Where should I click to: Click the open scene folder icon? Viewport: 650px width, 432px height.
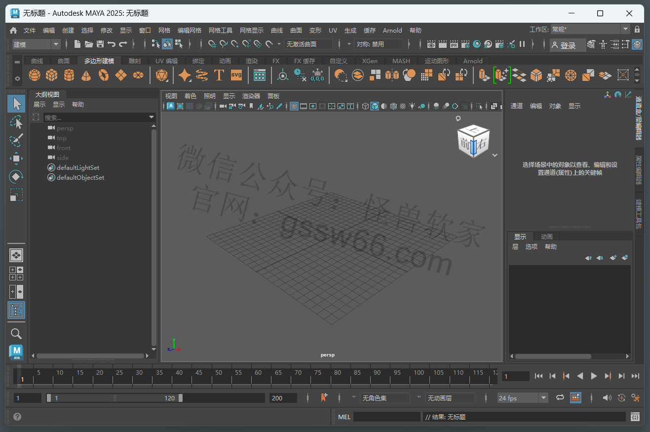tap(89, 44)
